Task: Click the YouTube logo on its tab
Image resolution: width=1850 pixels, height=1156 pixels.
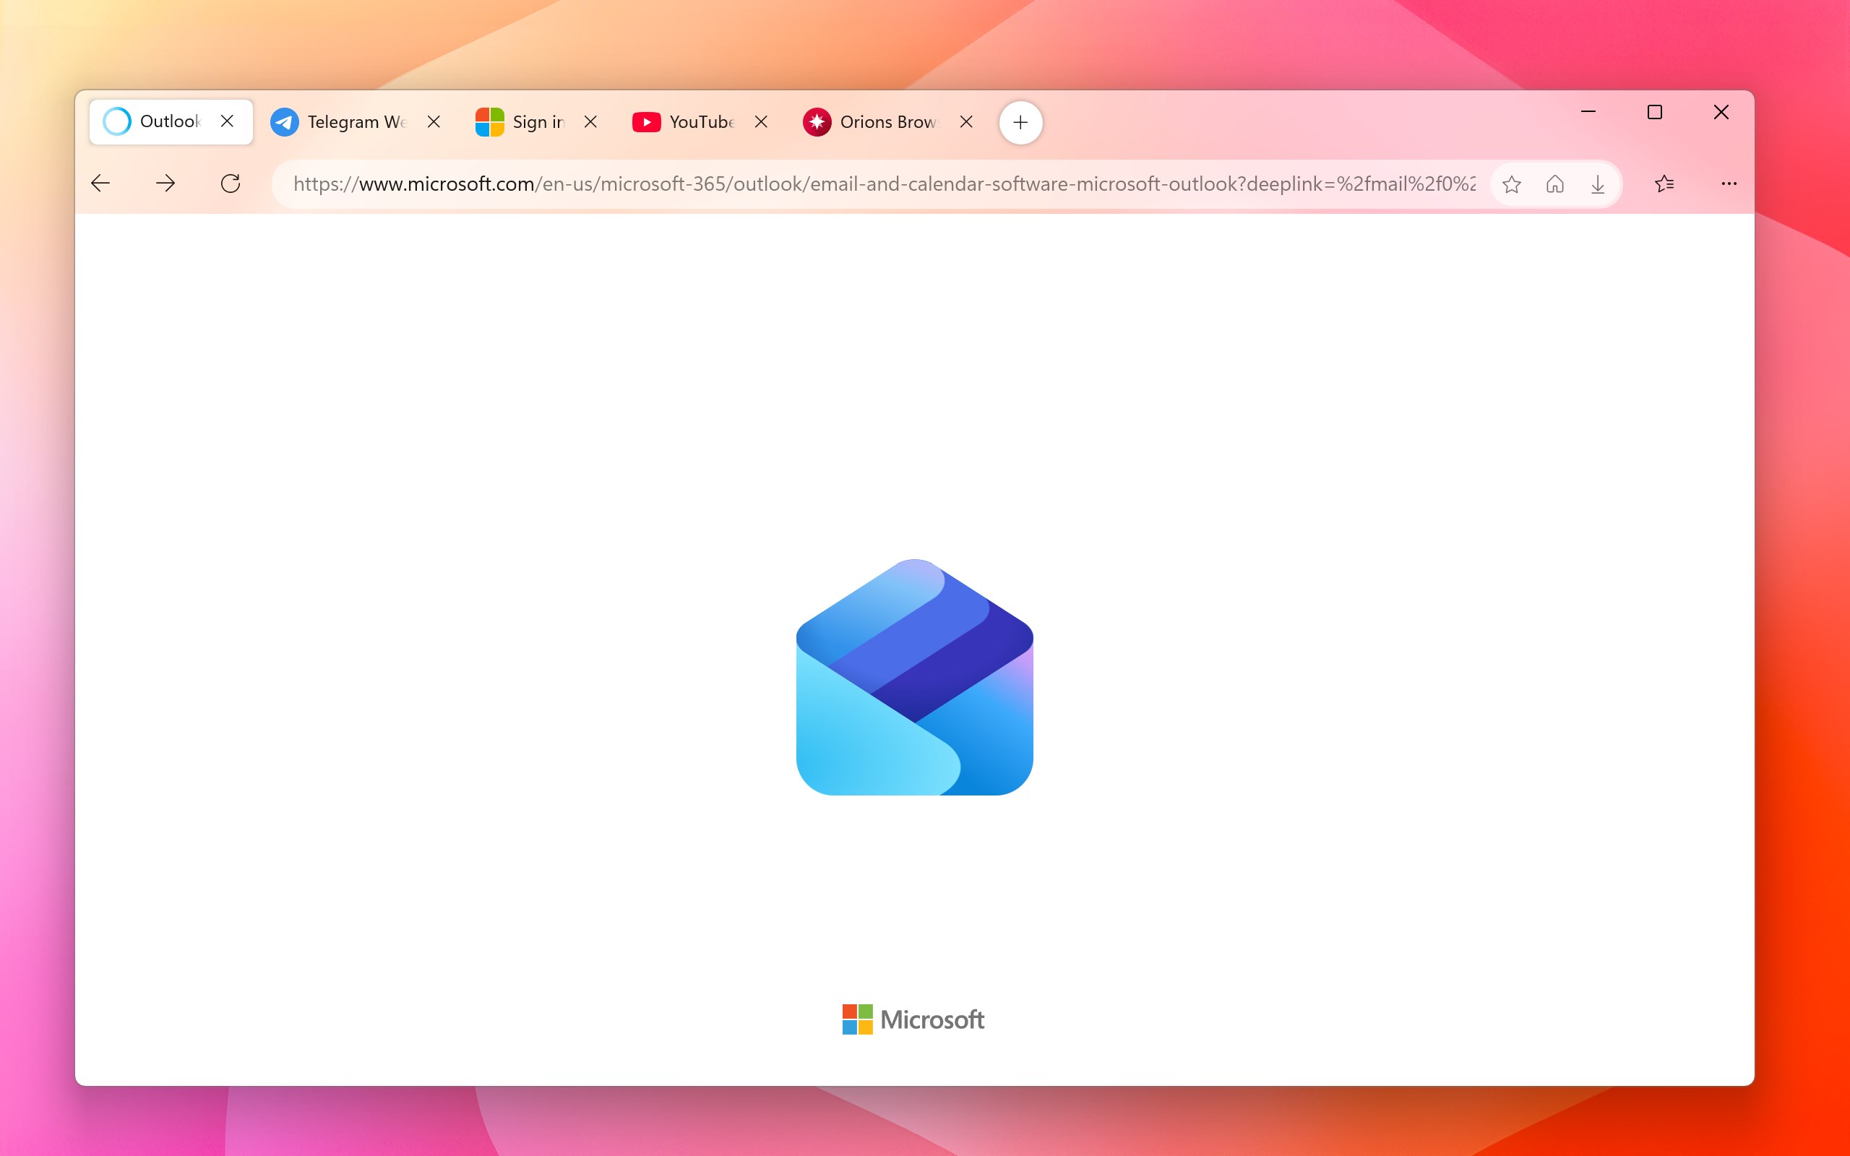Action: click(646, 121)
